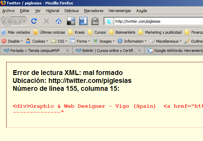
Task: Open the Últimas noticias feed bookmark
Action: click(49, 32)
